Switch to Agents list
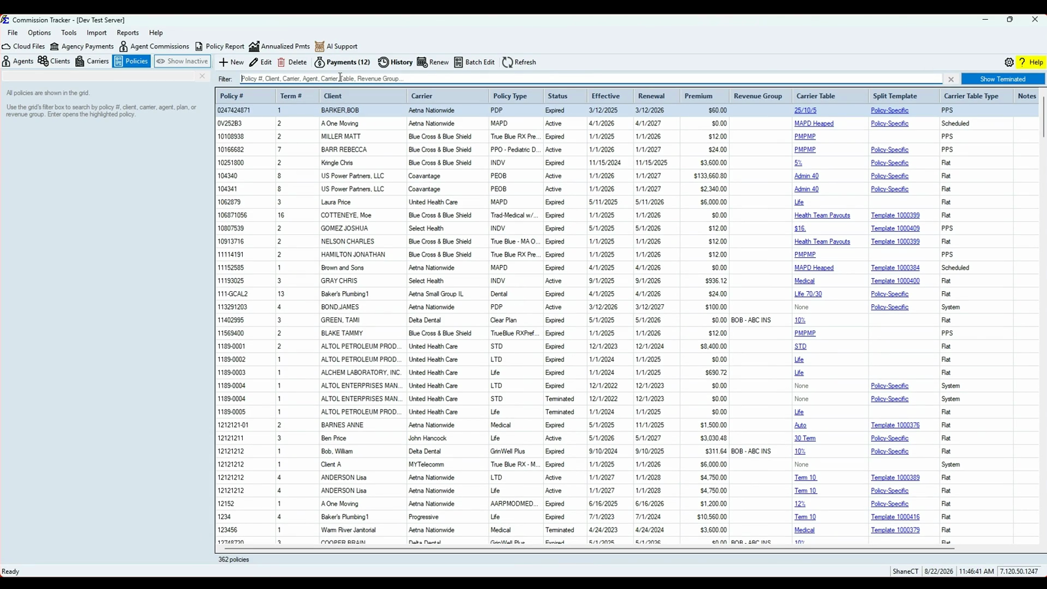The height and width of the screenshot is (589, 1047). (x=18, y=62)
